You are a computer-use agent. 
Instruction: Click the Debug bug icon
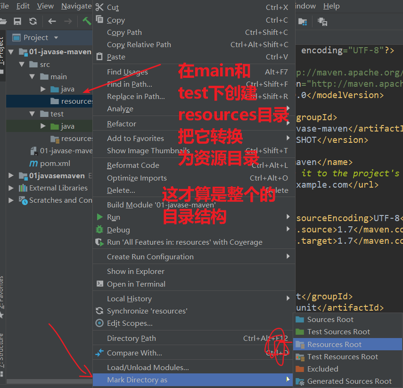pos(99,230)
